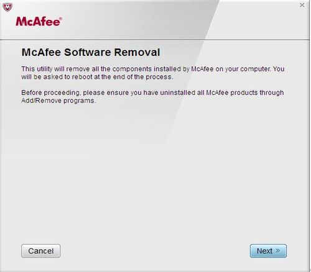Click the double chevron arrows on Next

point(278,251)
